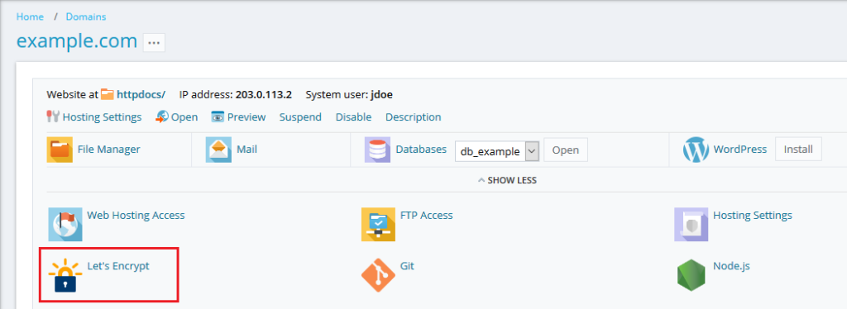
Task: Open the Let's Encrypt text link
Action: point(118,266)
